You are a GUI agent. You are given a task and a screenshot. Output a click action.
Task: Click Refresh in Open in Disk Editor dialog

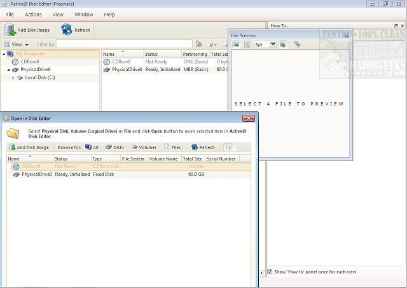click(x=202, y=147)
